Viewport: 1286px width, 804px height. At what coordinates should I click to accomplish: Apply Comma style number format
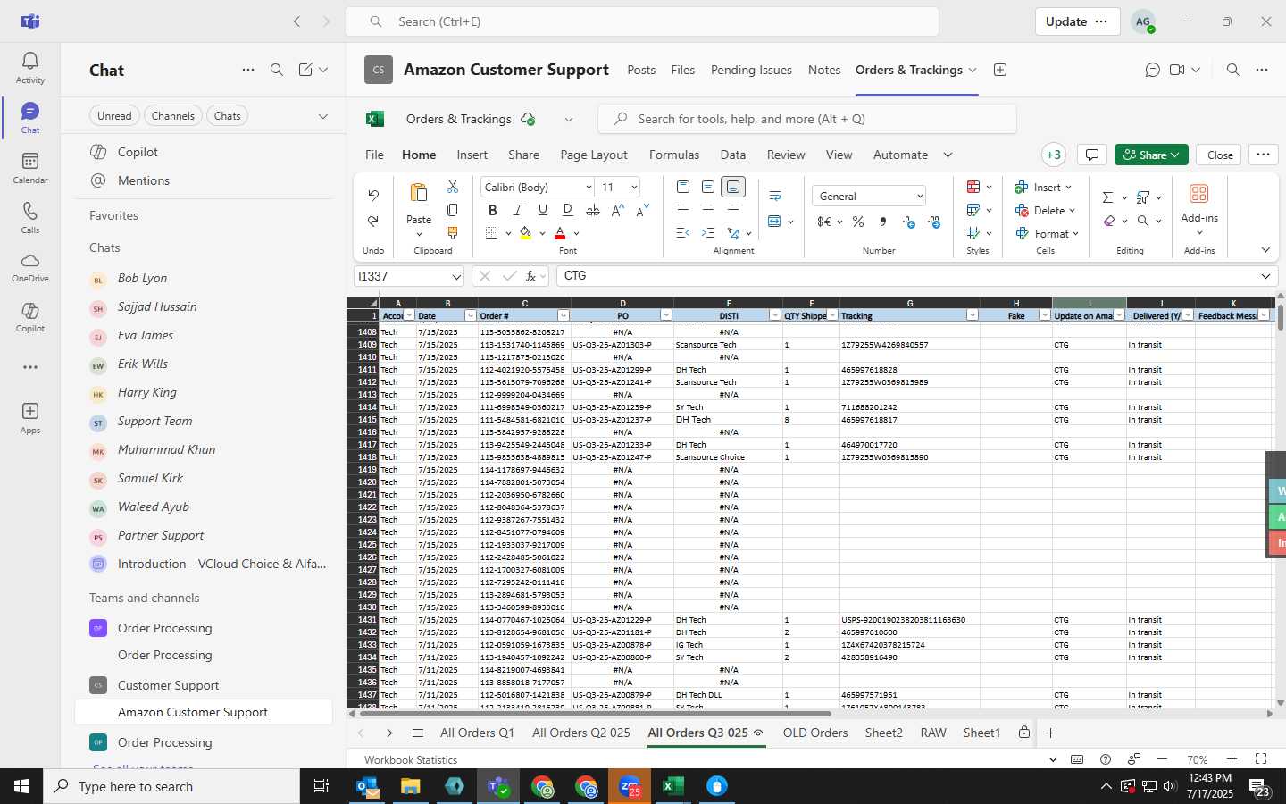[883, 222]
